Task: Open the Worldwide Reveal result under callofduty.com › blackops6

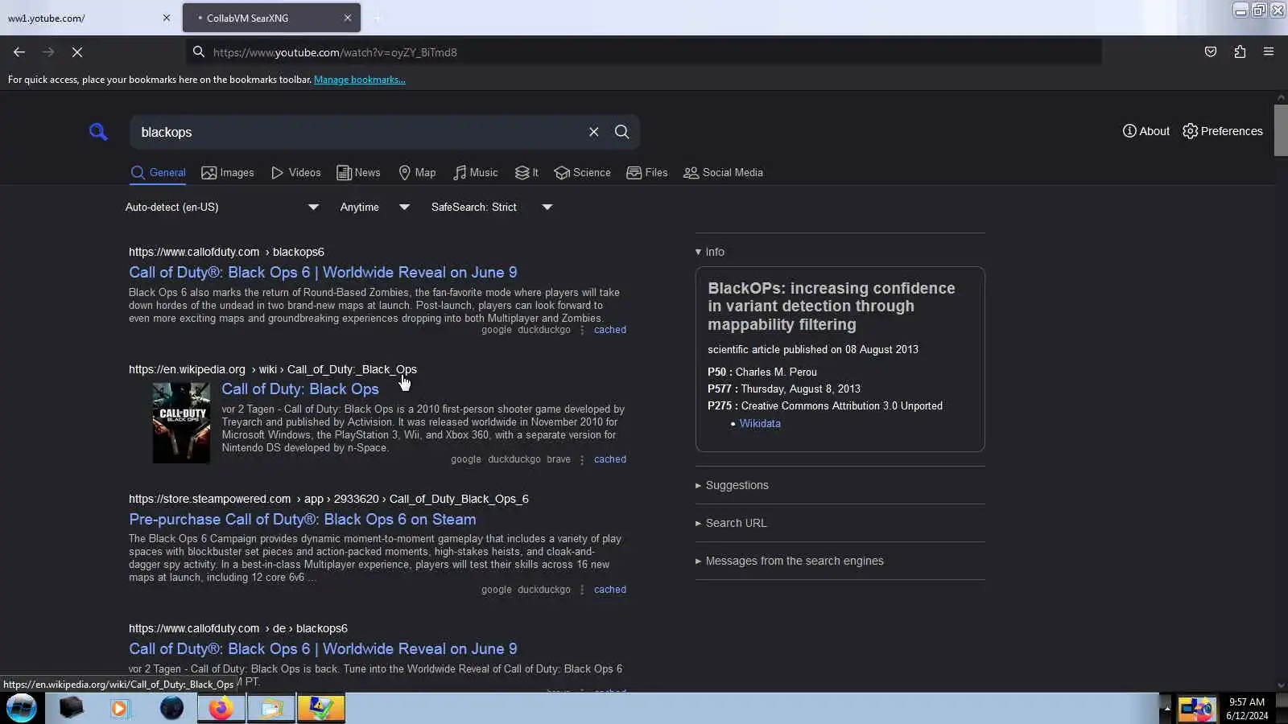Action: coord(323,273)
